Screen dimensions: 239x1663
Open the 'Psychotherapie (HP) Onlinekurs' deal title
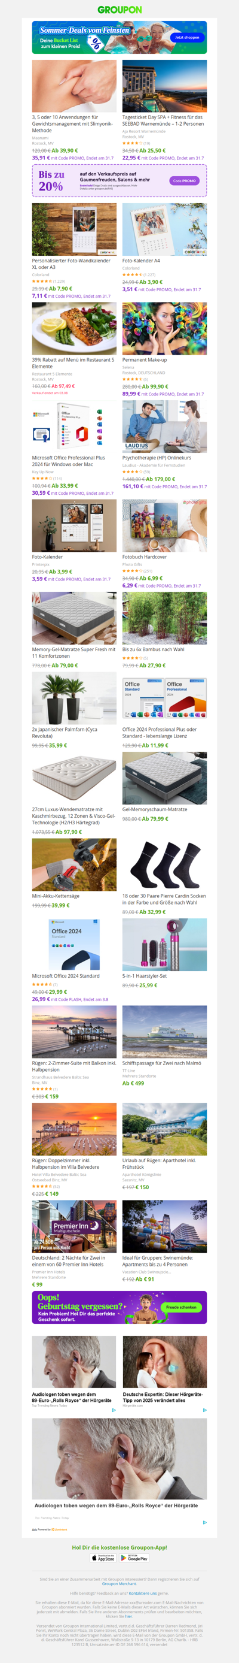157,458
